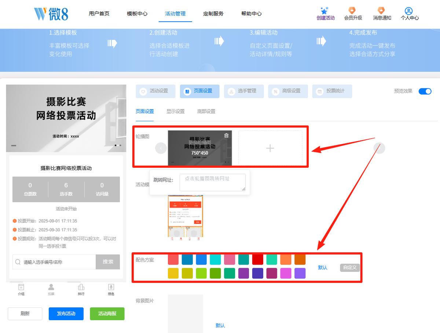440x333 pixels.
Task: Switch to the 高级设置 tab
Action: tap(288, 91)
